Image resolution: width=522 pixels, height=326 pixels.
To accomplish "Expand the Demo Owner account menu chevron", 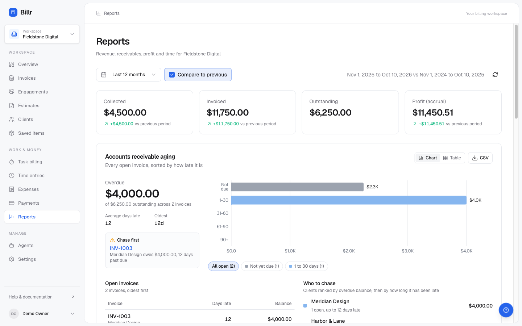I will click(72, 314).
